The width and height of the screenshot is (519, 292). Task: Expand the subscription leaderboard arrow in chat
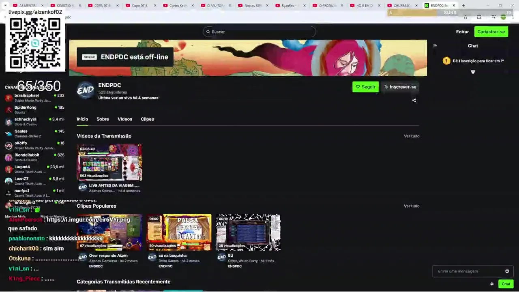[473, 72]
